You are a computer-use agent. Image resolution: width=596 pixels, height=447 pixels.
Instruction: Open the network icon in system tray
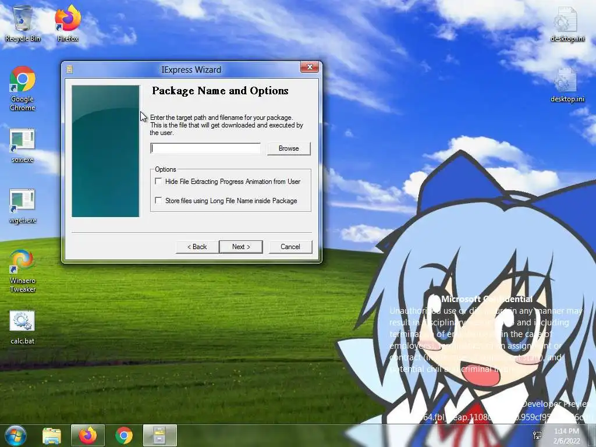[537, 435]
